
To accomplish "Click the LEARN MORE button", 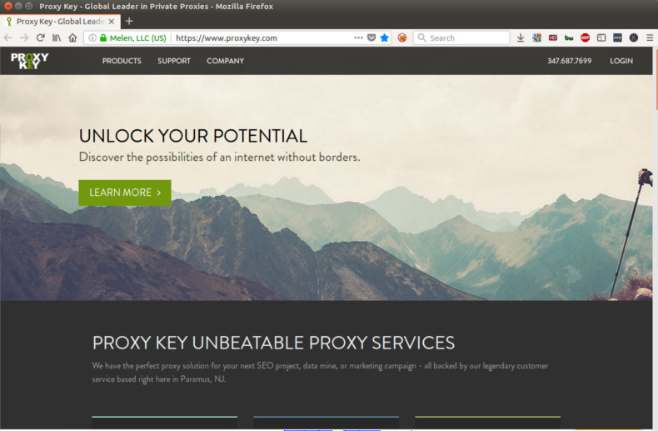I will coord(125,193).
